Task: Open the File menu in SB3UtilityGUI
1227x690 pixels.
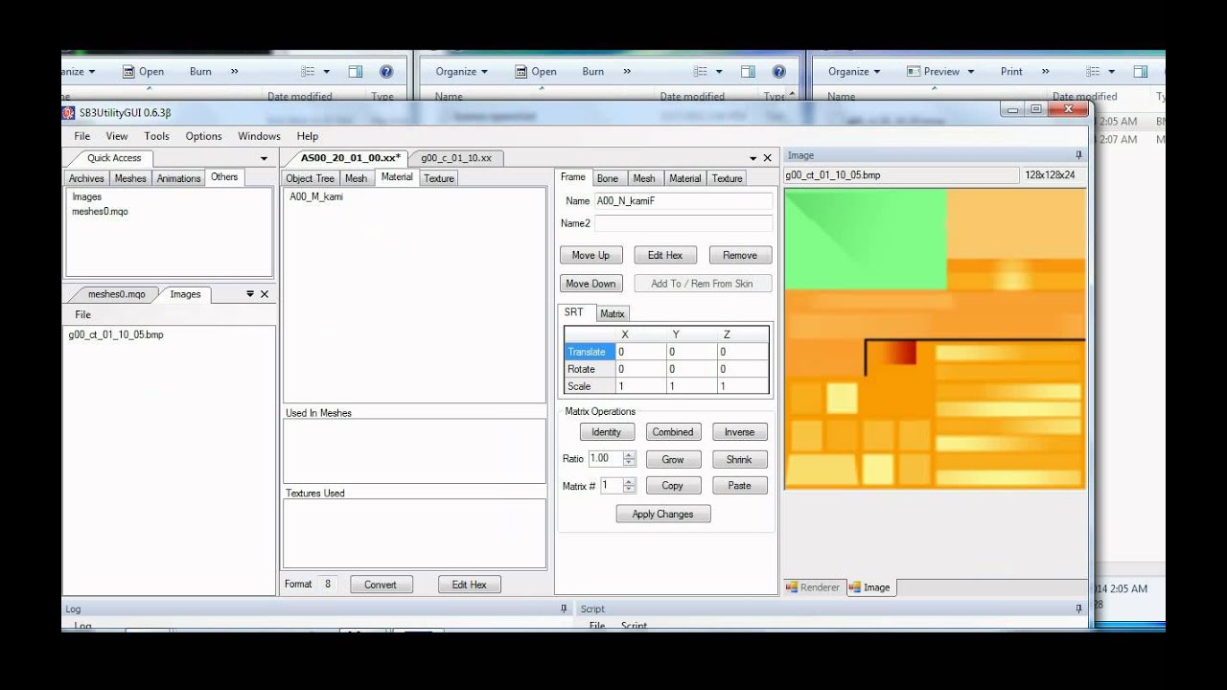Action: point(82,136)
